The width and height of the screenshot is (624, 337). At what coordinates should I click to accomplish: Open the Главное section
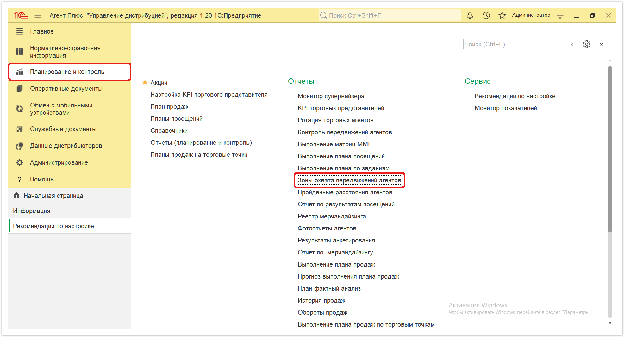click(x=69, y=31)
